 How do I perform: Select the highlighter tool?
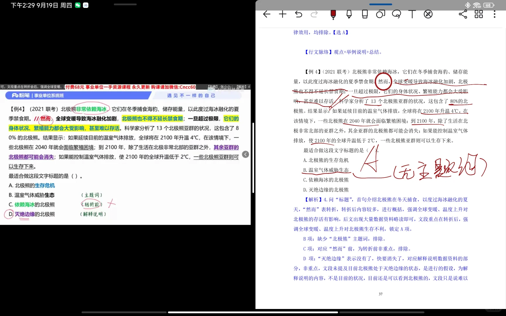[349, 14]
